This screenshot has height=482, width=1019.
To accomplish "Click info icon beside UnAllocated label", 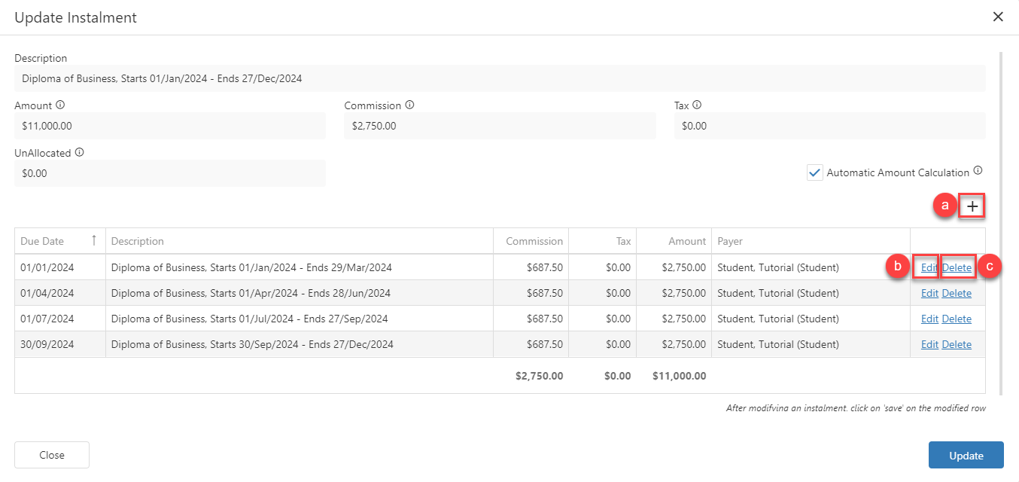I will point(79,152).
